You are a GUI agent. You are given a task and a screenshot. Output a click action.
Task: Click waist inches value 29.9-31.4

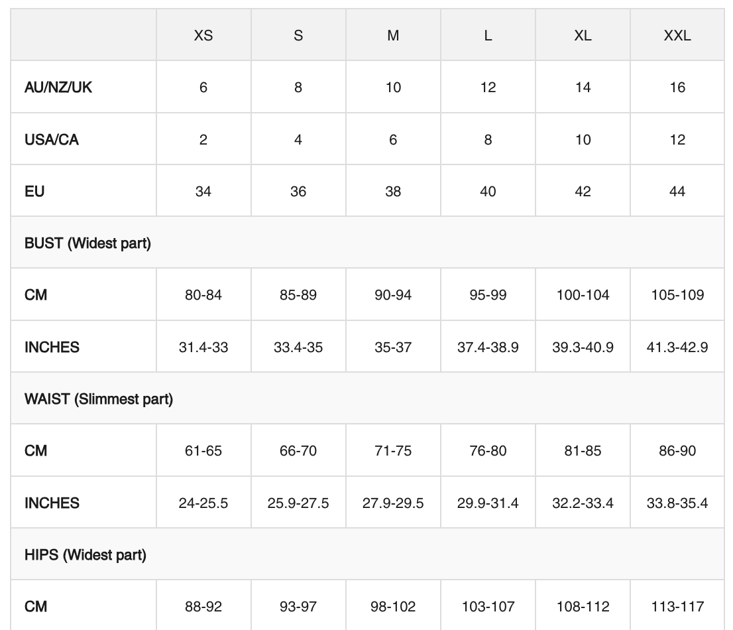[488, 503]
